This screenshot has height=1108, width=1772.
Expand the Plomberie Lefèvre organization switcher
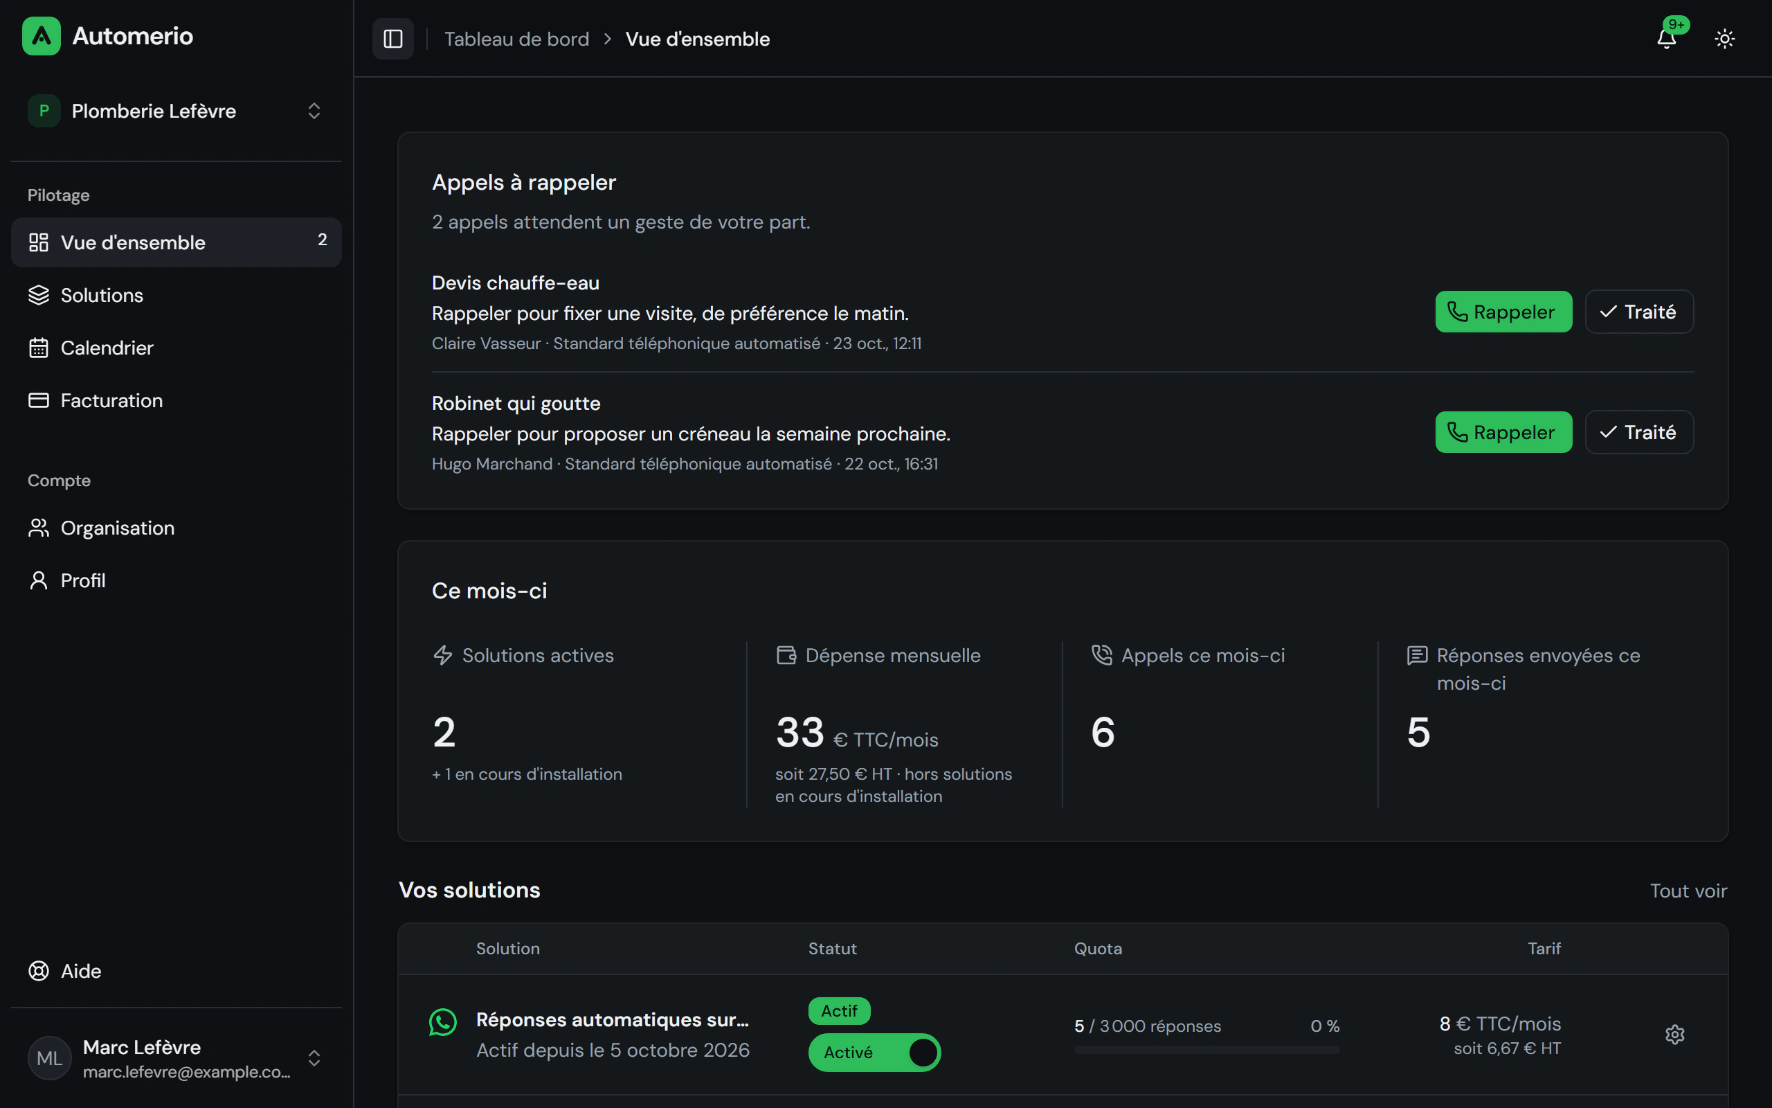(177, 111)
